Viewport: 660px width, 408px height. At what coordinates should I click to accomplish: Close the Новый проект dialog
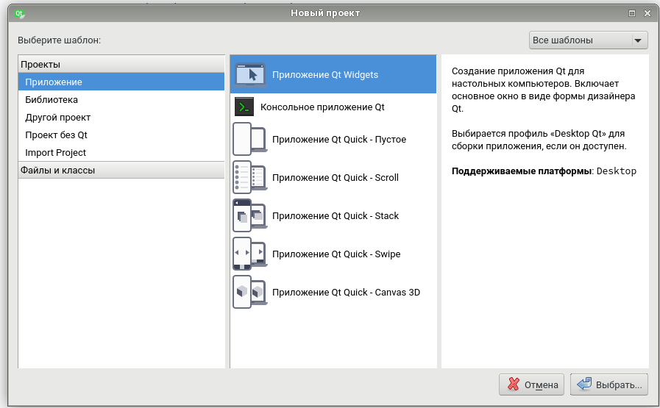(x=647, y=13)
